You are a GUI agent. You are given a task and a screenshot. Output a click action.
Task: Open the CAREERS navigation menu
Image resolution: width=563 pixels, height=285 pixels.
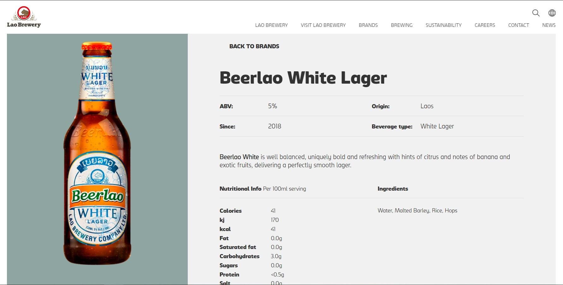click(485, 25)
